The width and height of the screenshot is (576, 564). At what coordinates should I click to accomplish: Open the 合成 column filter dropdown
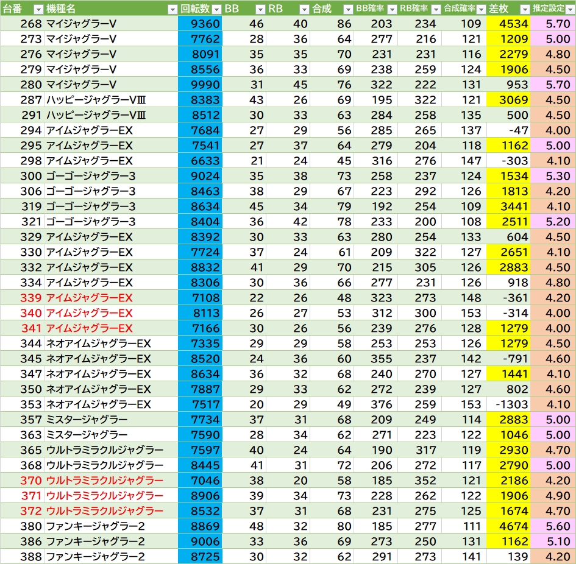[348, 10]
